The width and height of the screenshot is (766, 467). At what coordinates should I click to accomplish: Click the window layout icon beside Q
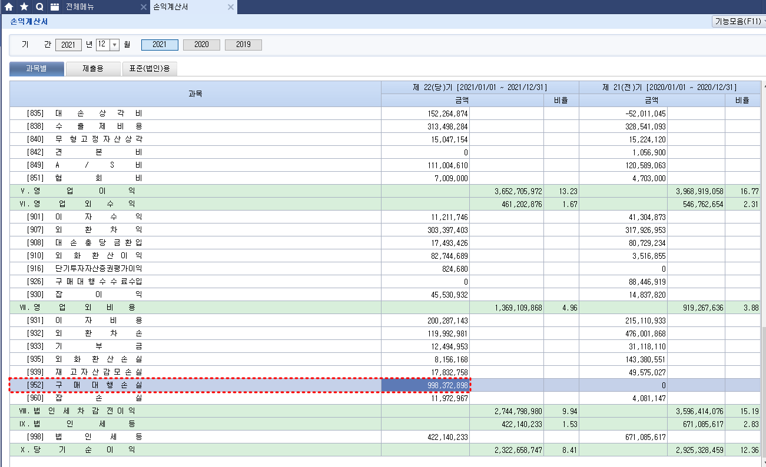click(x=55, y=7)
